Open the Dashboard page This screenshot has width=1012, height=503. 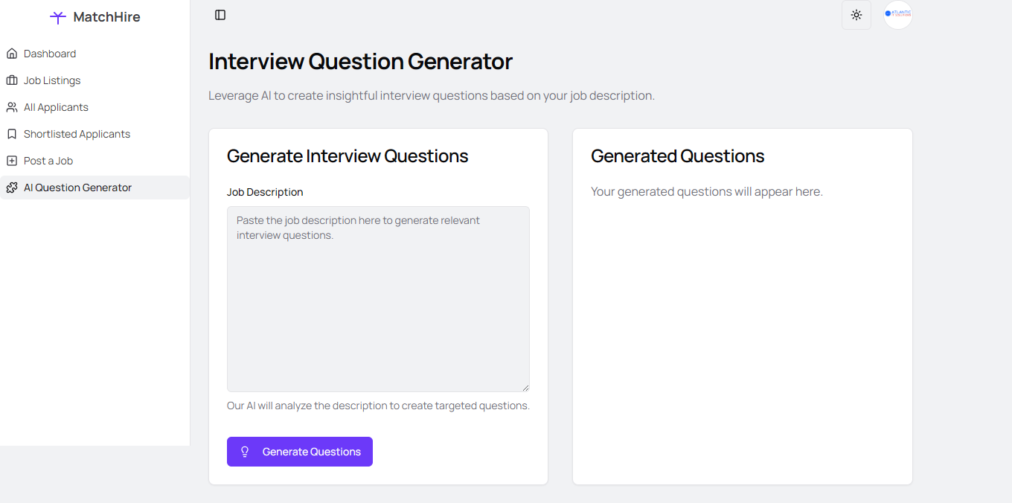click(x=50, y=54)
